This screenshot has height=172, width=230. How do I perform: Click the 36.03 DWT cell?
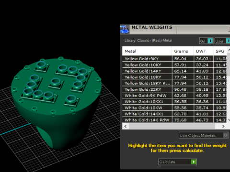click(204, 59)
